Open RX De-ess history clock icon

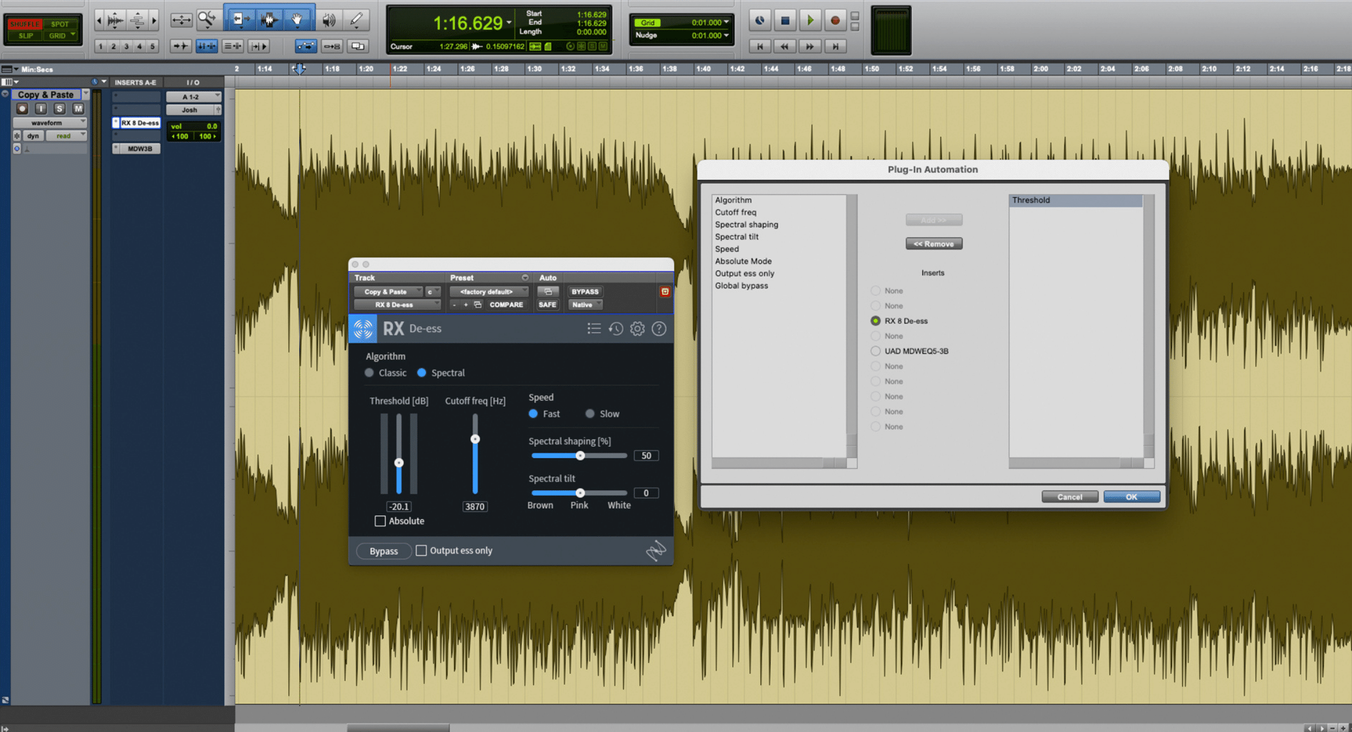tap(616, 328)
